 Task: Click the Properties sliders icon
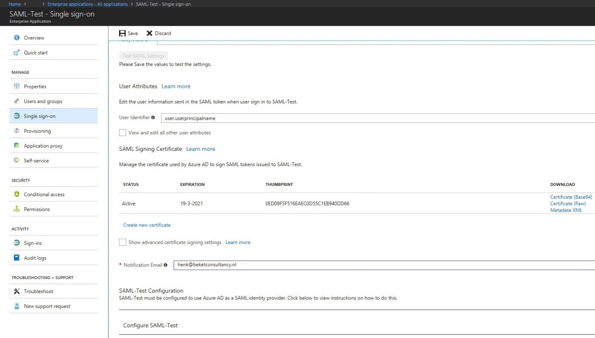click(17, 86)
